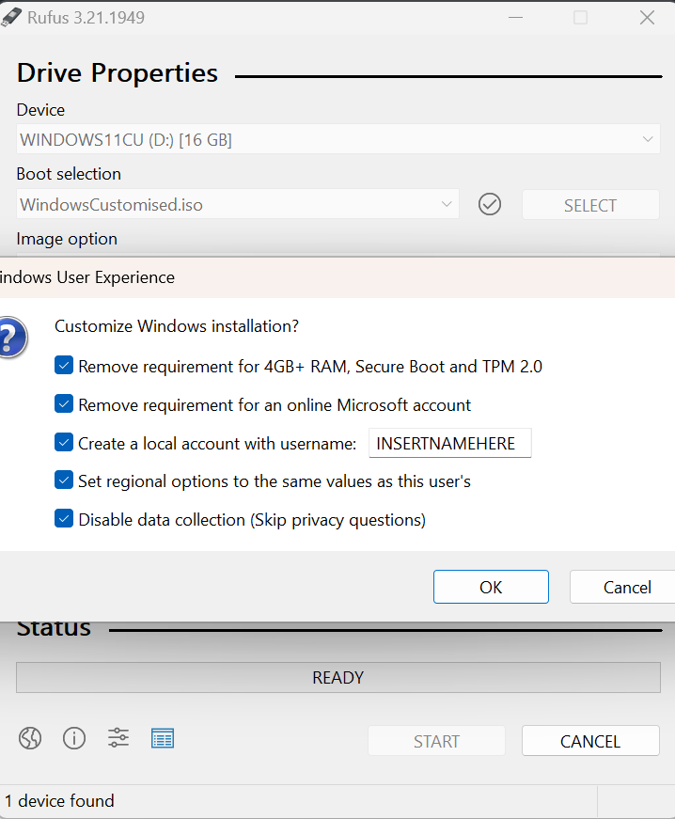The height and width of the screenshot is (819, 675).
Task: Click the 'Customize Windows installation?' text
Action: coord(177,326)
